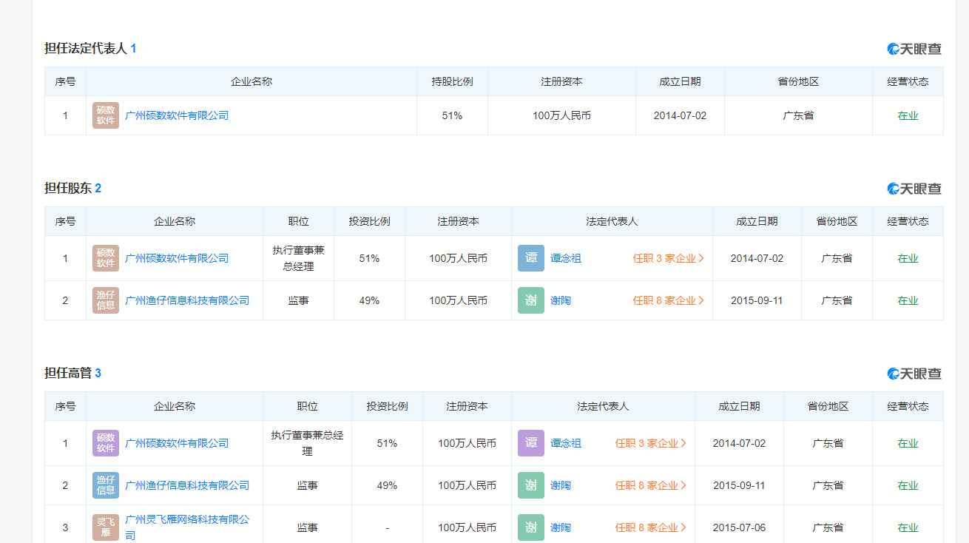This screenshot has width=969, height=543.
Task: Expand 任职 3 家企业 in the 担任高管 table
Action: [650, 443]
